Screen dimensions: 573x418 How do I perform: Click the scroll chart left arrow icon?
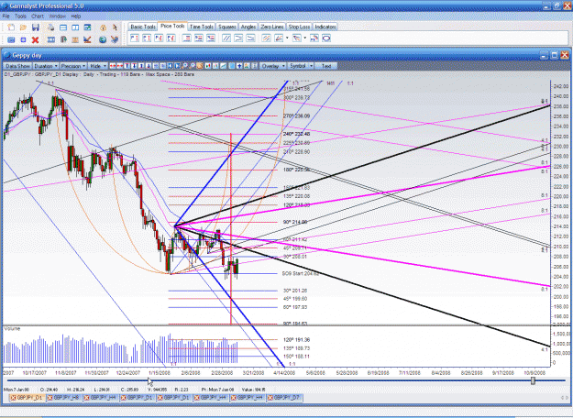click(171, 66)
